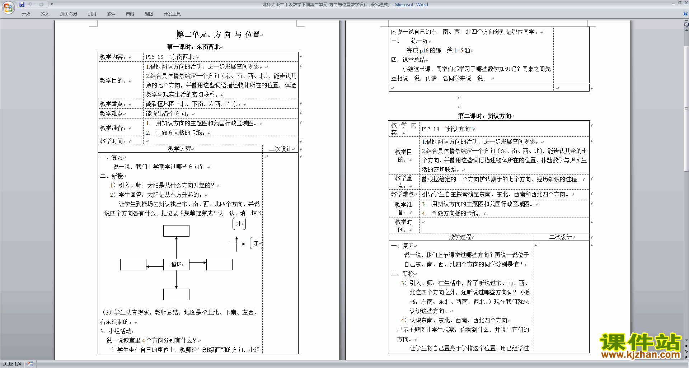689x368 pixels.
Task: Click the 四. 课堂总结 line
Action: (x=408, y=60)
